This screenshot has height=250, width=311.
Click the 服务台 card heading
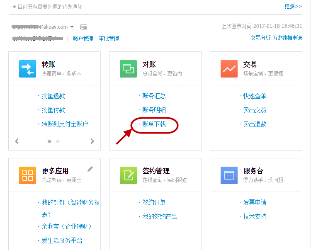[253, 171]
